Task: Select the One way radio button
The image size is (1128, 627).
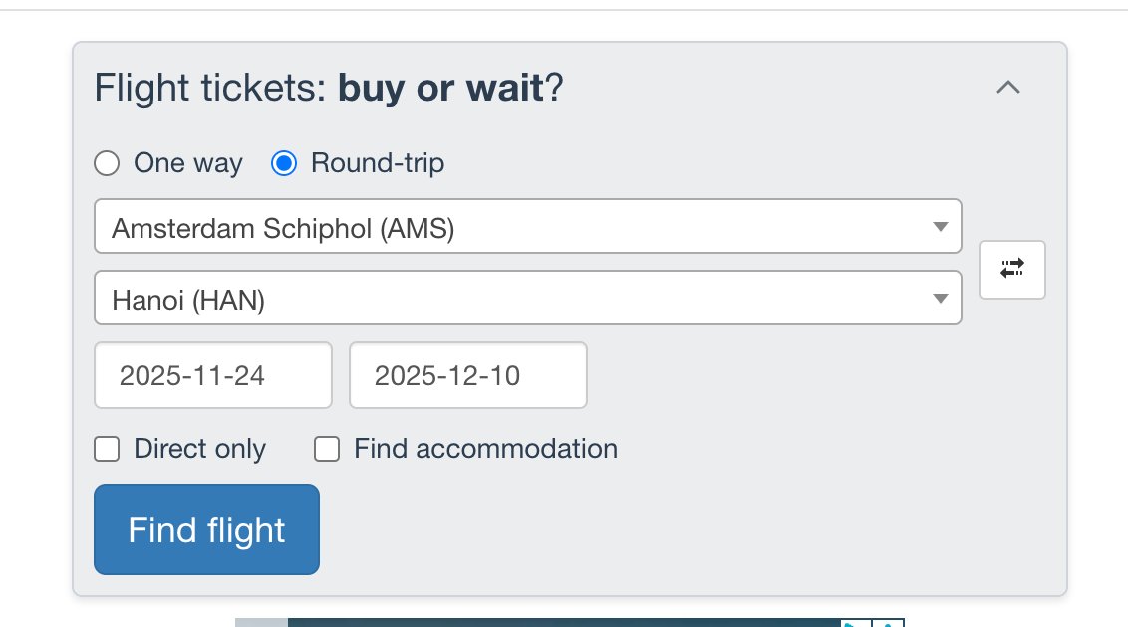Action: coord(107,163)
